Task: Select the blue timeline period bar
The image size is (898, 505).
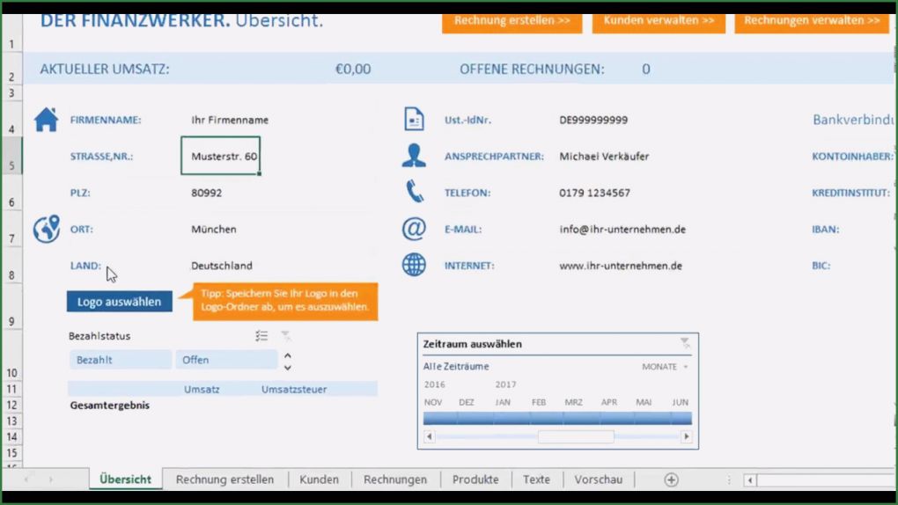Action: click(557, 419)
